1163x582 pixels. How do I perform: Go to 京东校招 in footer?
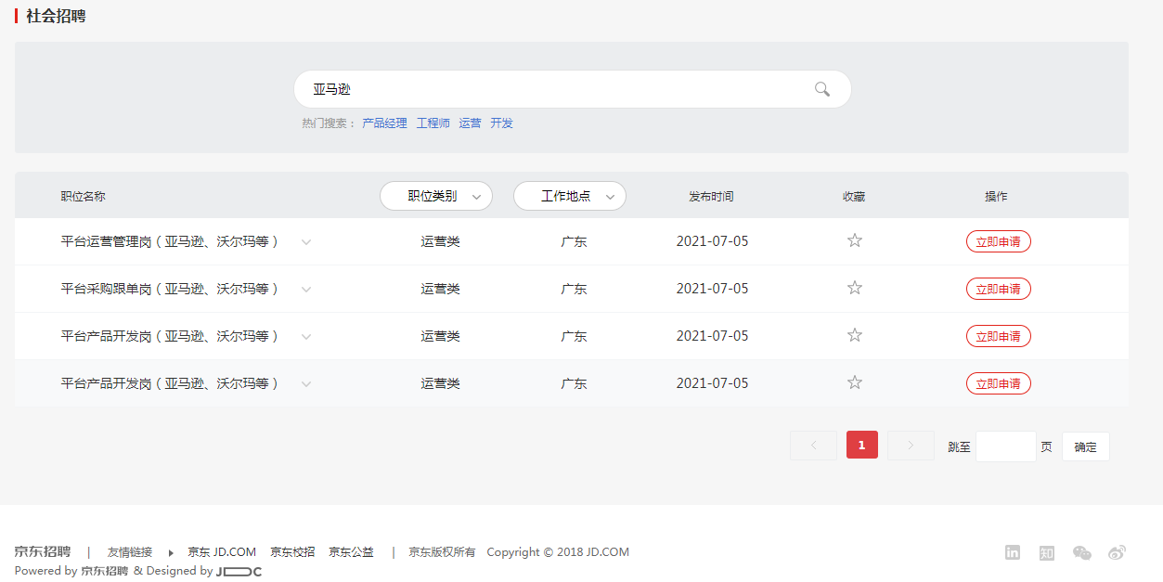[292, 551]
